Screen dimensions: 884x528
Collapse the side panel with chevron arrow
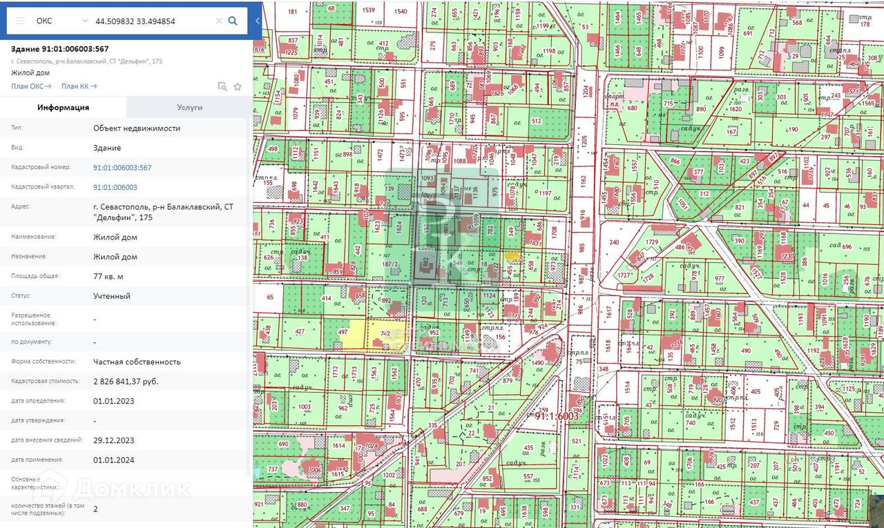point(257,21)
